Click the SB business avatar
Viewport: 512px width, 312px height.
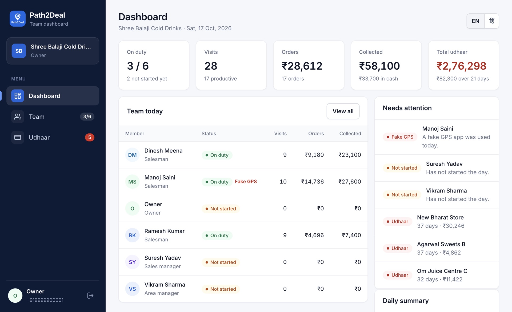pyautogui.click(x=19, y=51)
